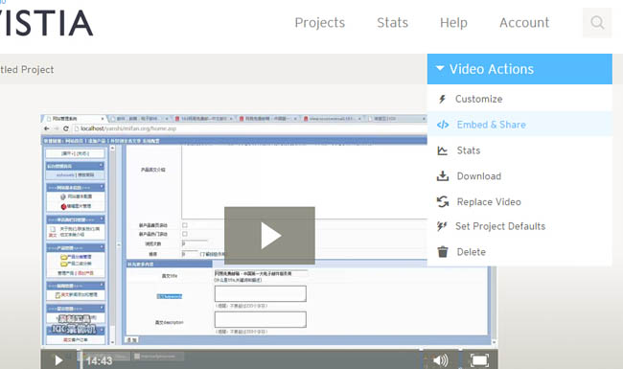Click the Delete trash can icon
This screenshot has height=369, width=623.
point(443,252)
